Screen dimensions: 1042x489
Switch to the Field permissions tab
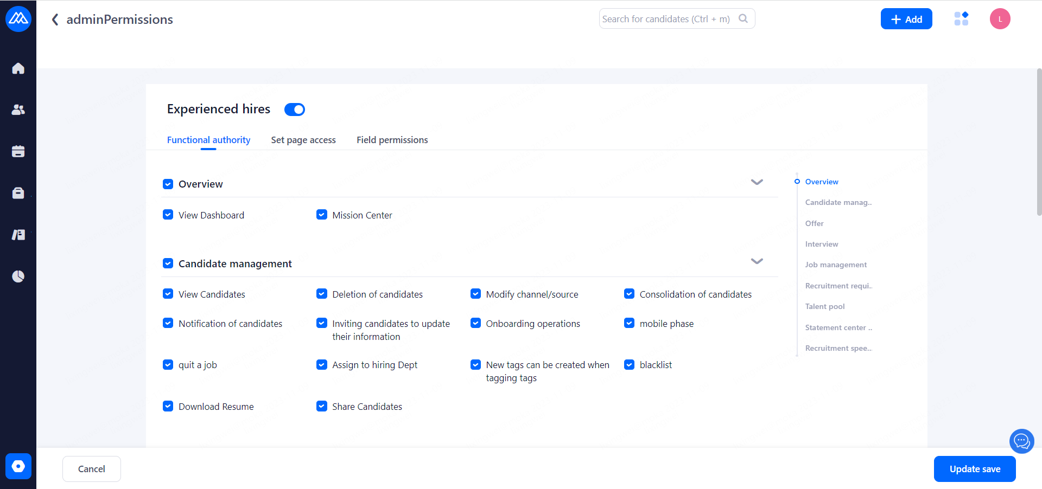tap(392, 140)
